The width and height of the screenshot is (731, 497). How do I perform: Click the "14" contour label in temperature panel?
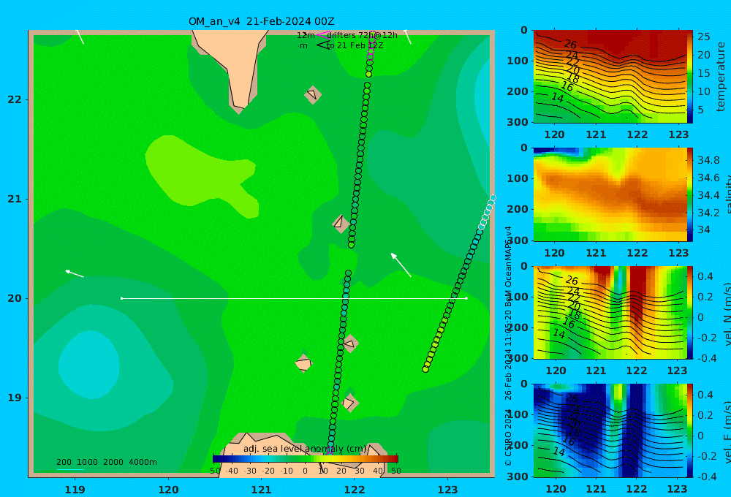pos(558,97)
